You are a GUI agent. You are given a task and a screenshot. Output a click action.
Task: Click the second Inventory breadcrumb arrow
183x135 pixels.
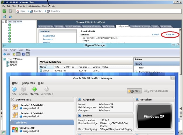point(45,11)
